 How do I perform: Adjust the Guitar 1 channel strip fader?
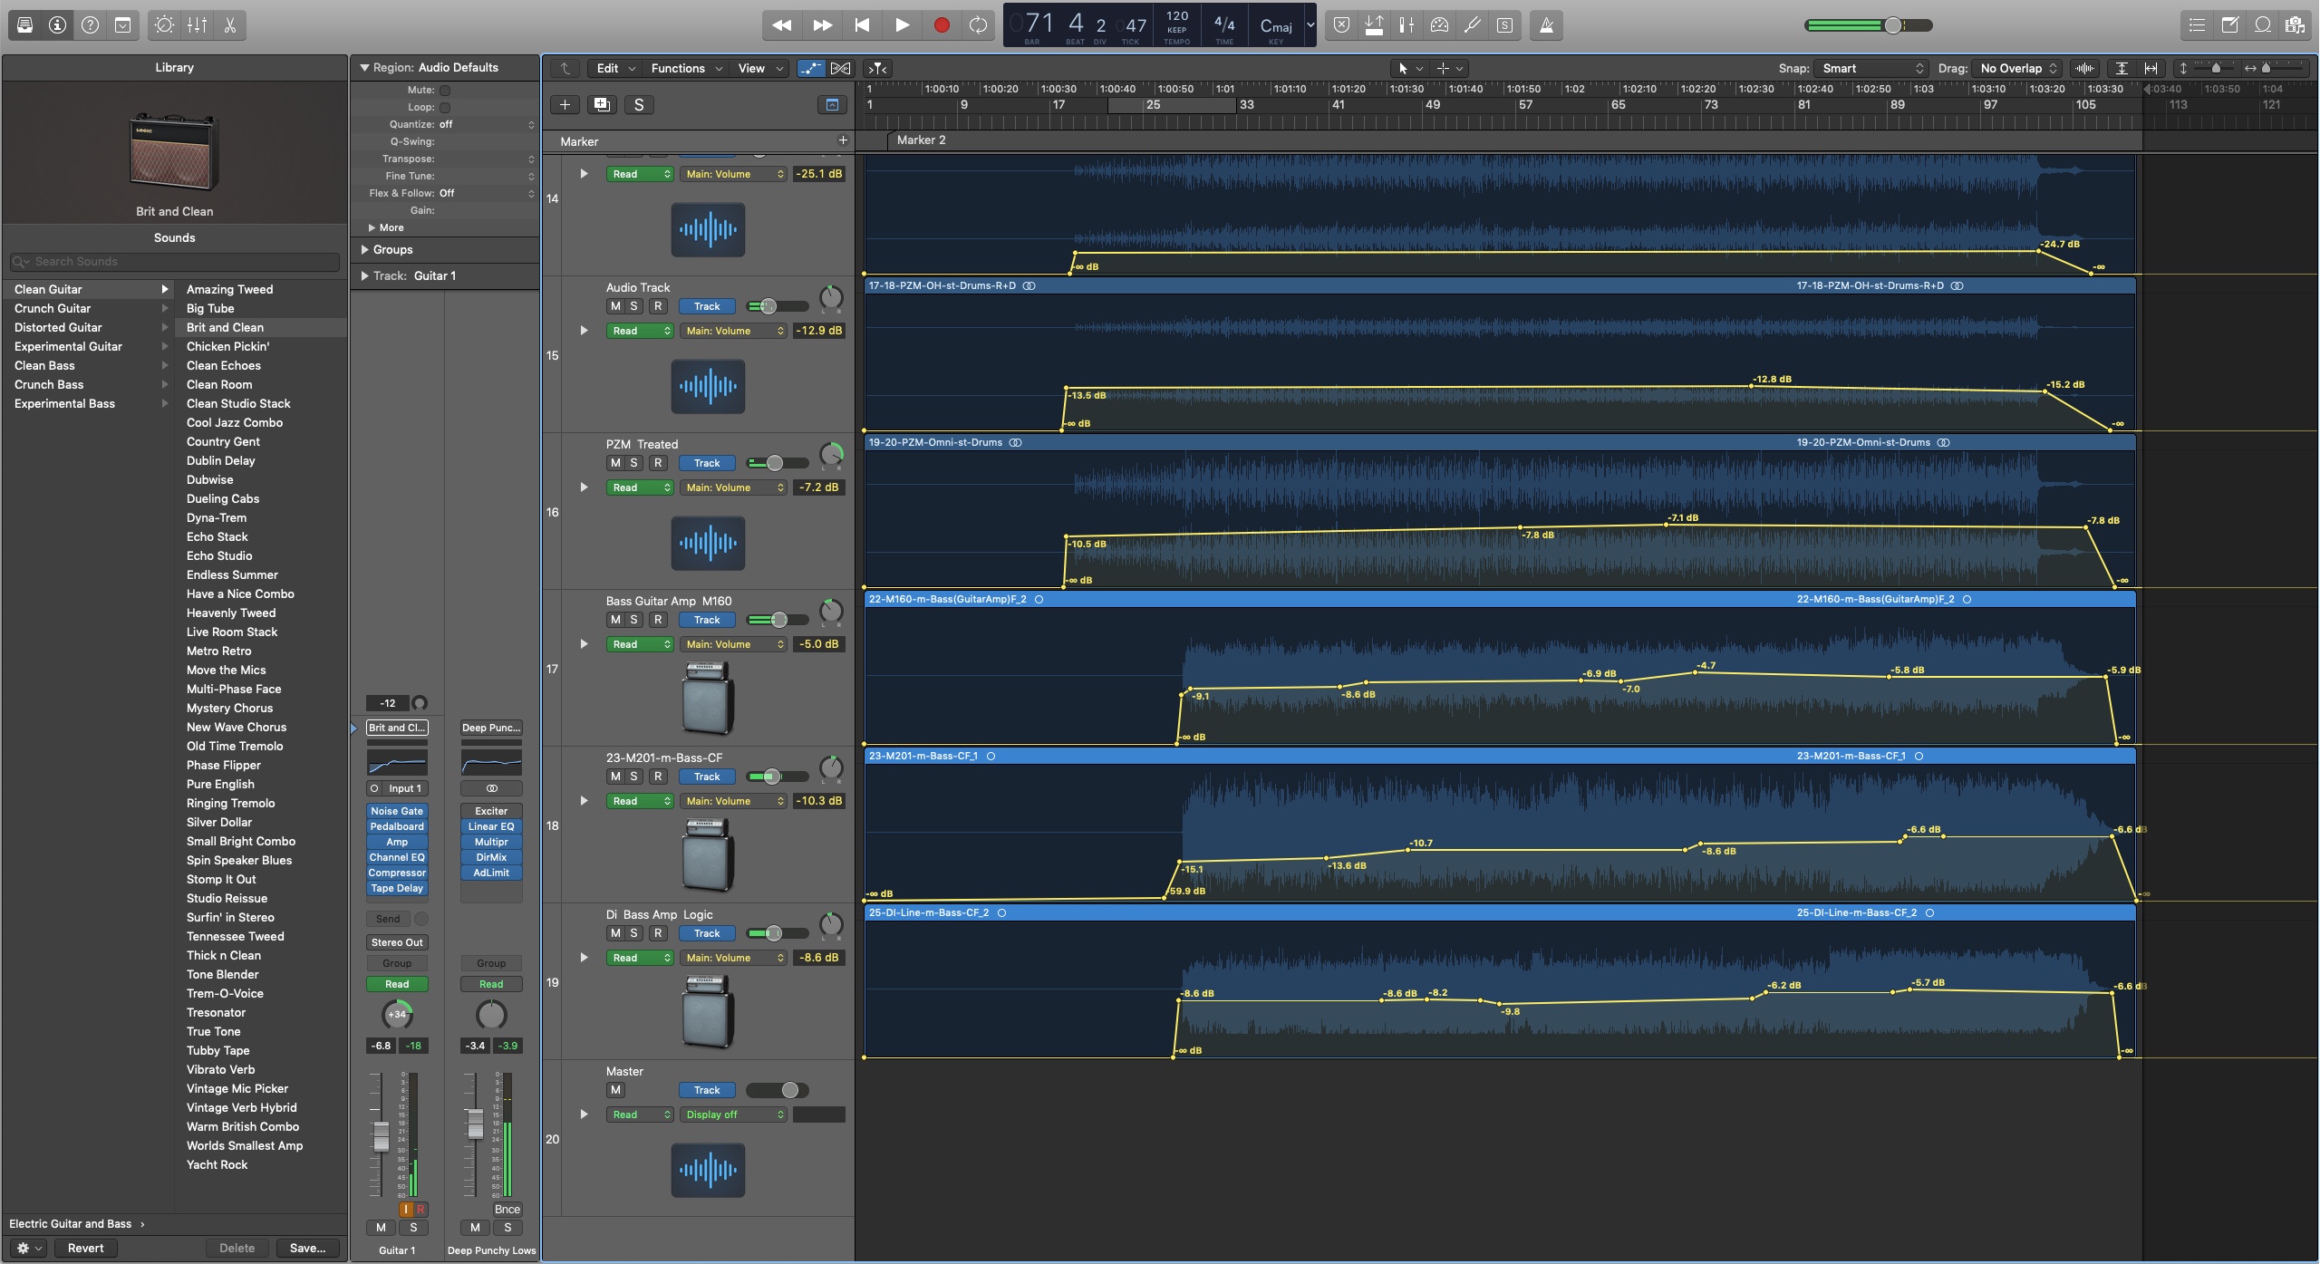382,1135
